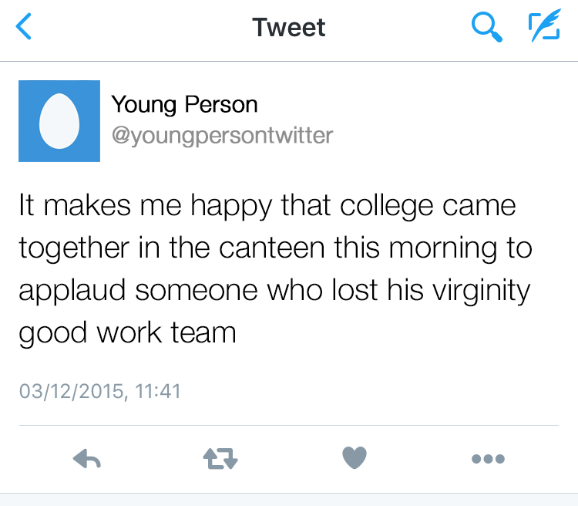Tap the first line starting "It makes me happy"
This screenshot has height=506, width=578.
(267, 207)
